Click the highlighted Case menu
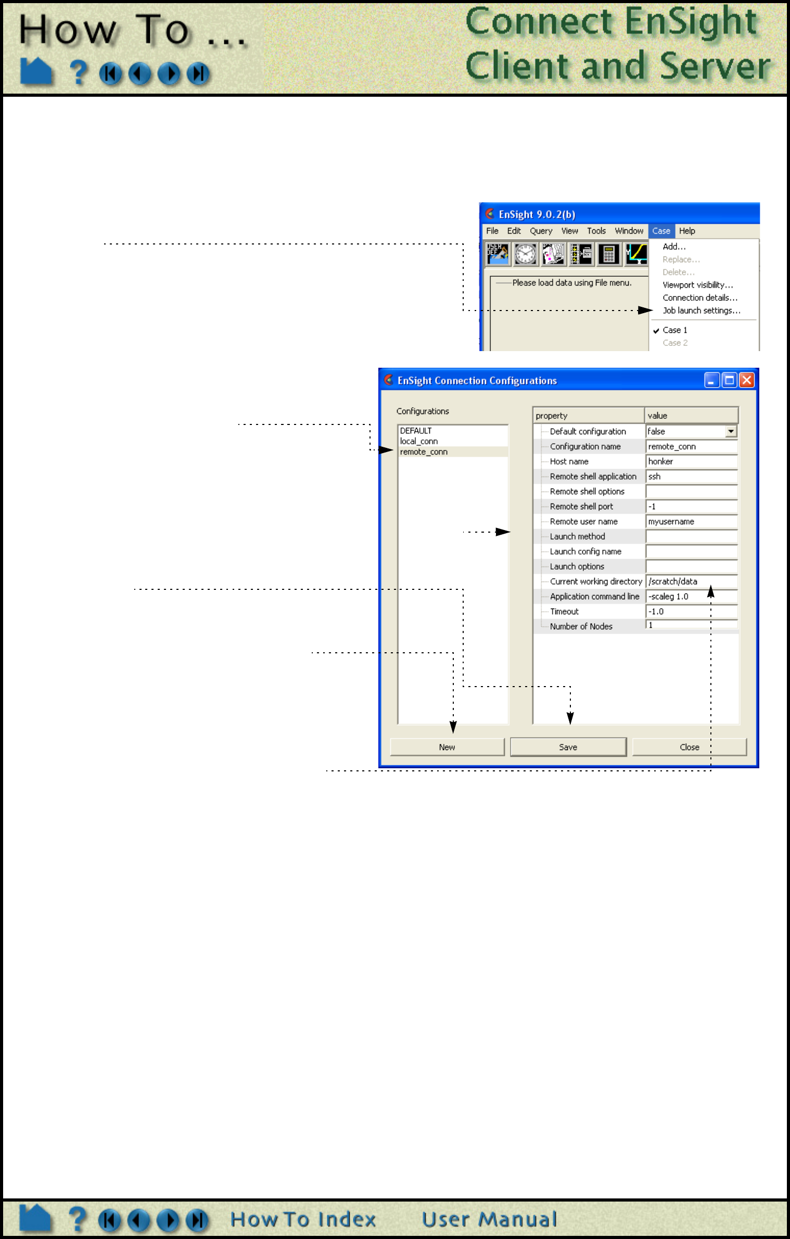The height and width of the screenshot is (1239, 790). [x=661, y=231]
